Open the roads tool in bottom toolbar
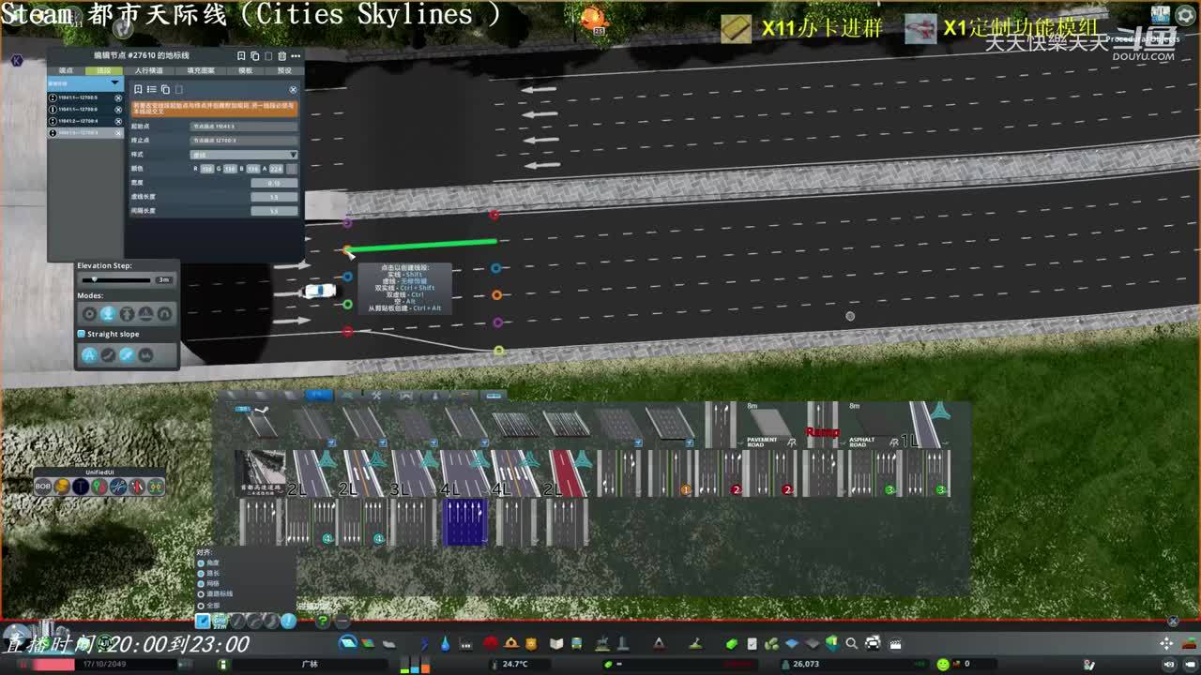Screen dimensions: 1201x675 pos(348,643)
